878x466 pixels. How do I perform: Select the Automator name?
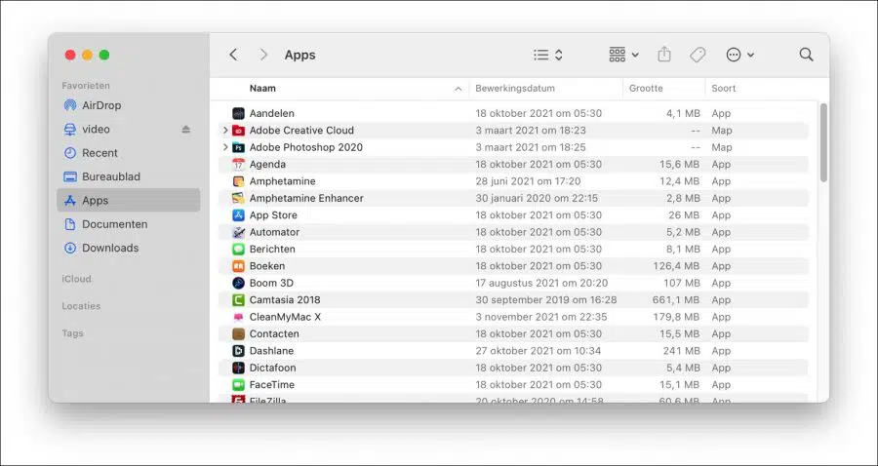point(274,232)
